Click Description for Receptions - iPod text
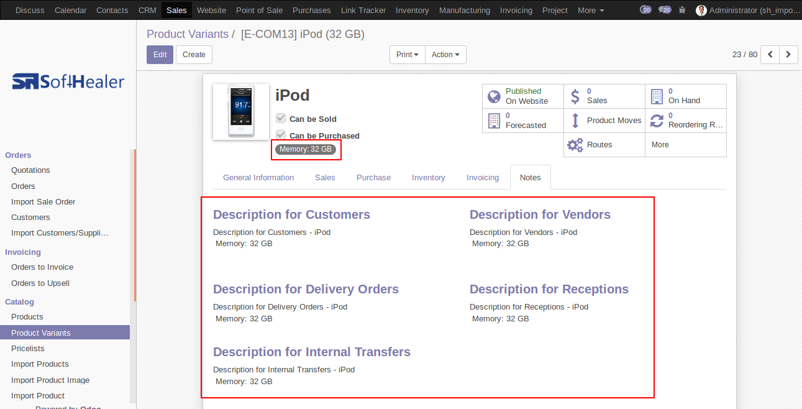 pyautogui.click(x=529, y=306)
